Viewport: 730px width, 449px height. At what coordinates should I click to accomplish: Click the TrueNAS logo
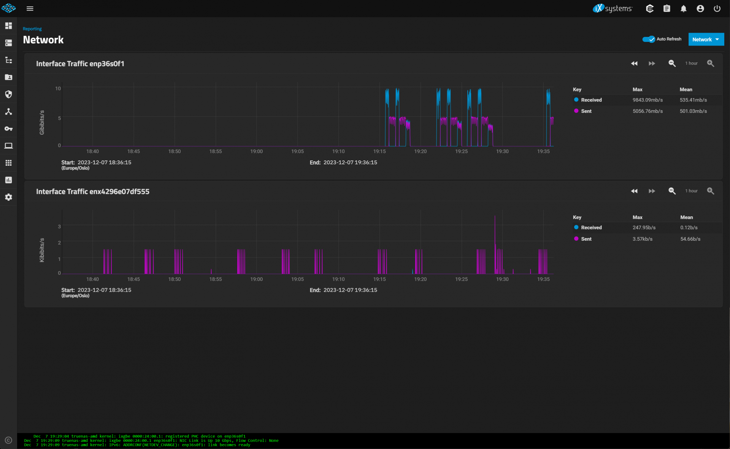point(8,8)
